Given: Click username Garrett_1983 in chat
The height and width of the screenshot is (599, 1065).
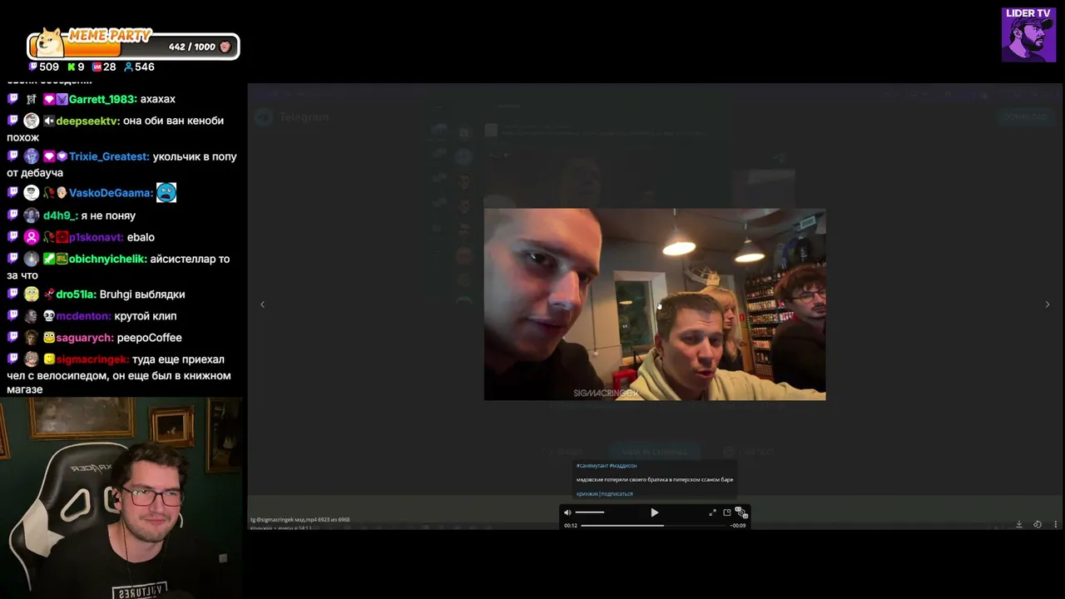Looking at the screenshot, I should click(102, 99).
